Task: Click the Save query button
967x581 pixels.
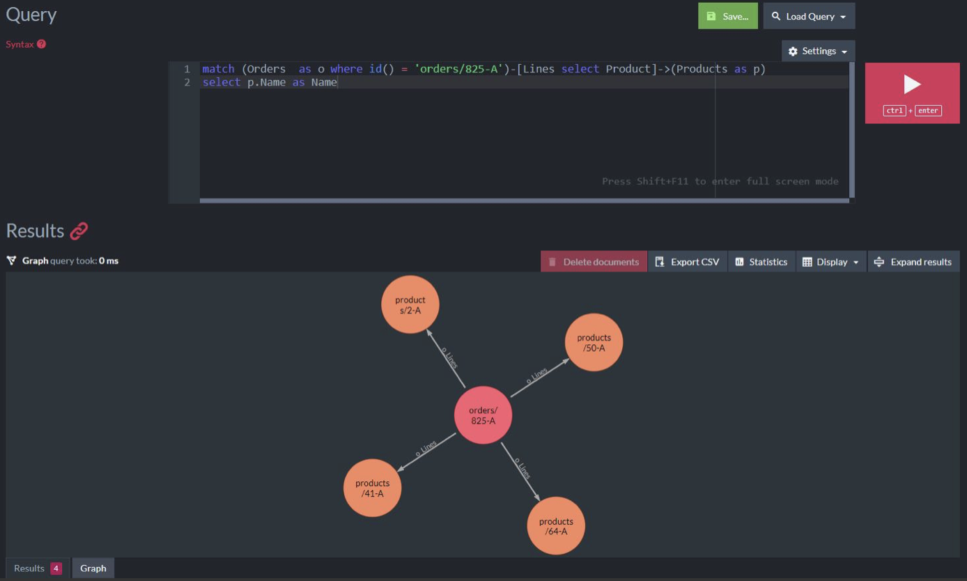Action: [728, 16]
